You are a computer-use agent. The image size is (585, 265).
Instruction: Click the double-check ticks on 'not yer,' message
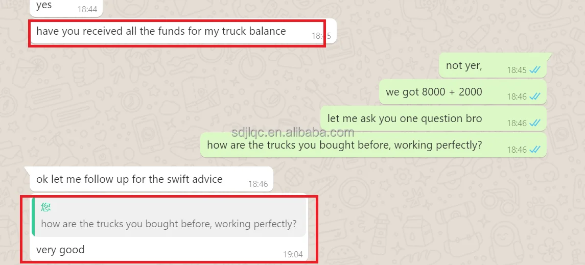(534, 70)
